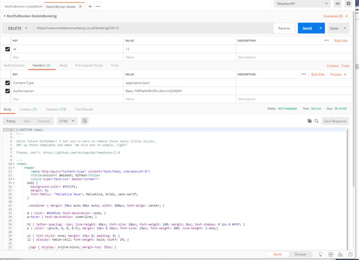The height and width of the screenshot is (260, 359).
Task: Open the Pre-request Script tab
Action: coord(89,65)
